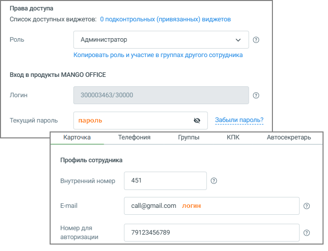Click Копировать роль и участие в группах link
The width and height of the screenshot is (328, 251).
tap(158, 55)
